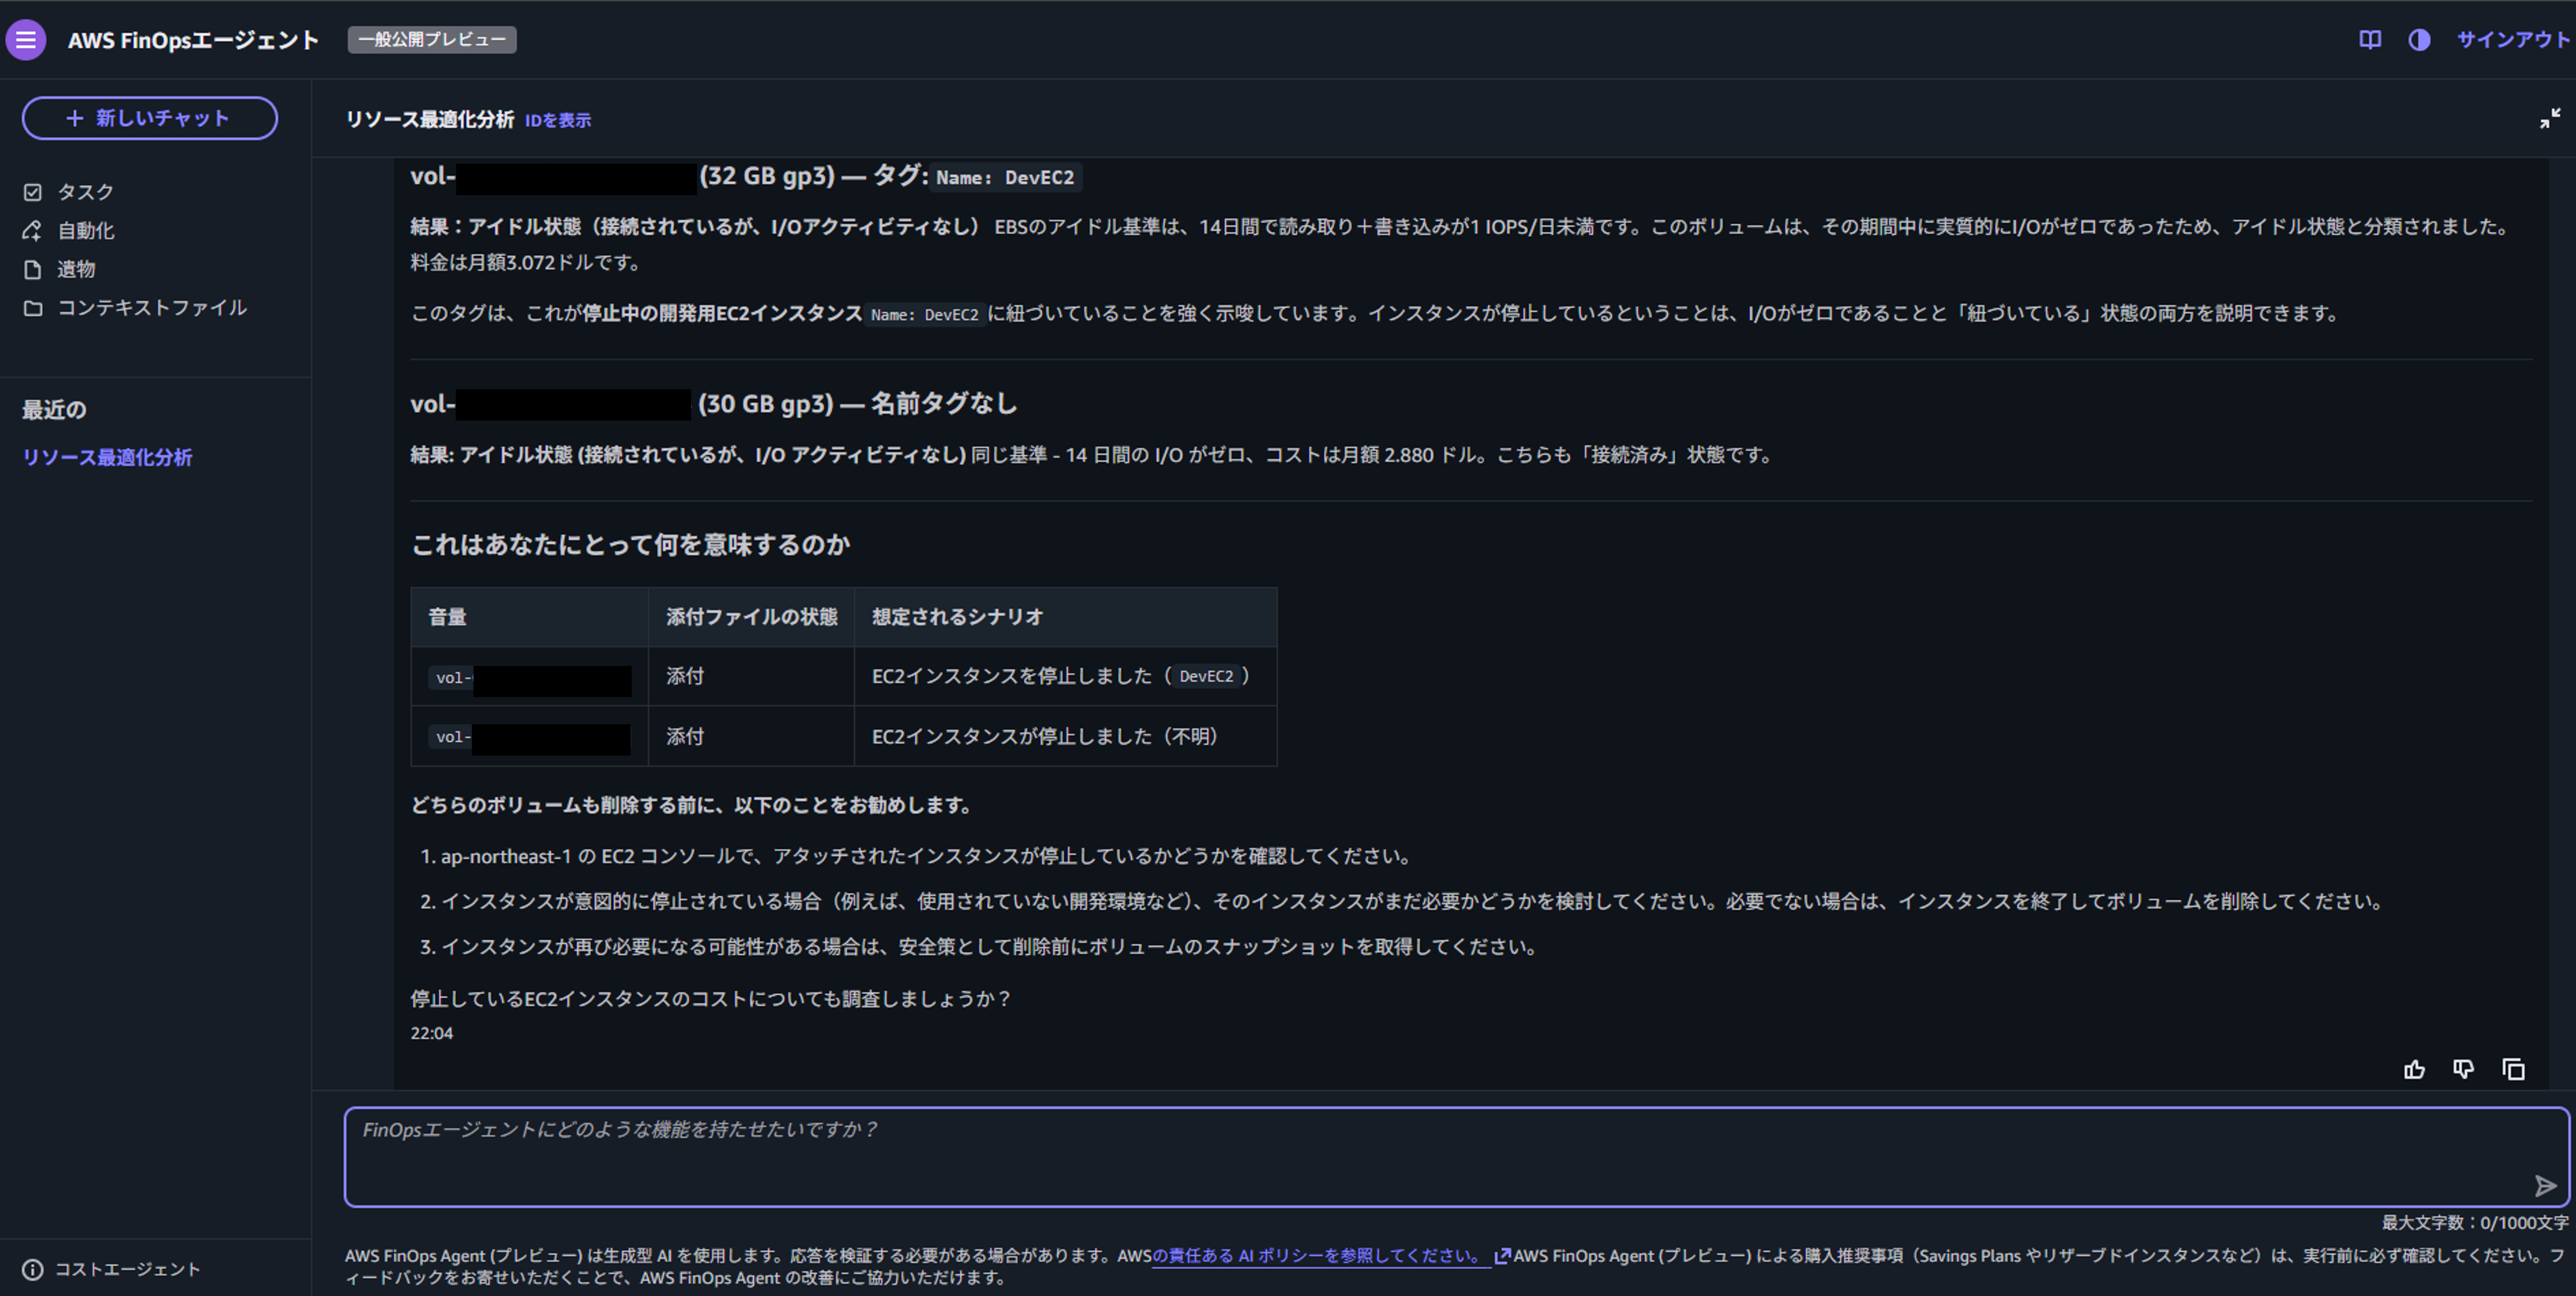Copy the response with copy icon
This screenshot has width=2576, height=1296.
2514,1070
